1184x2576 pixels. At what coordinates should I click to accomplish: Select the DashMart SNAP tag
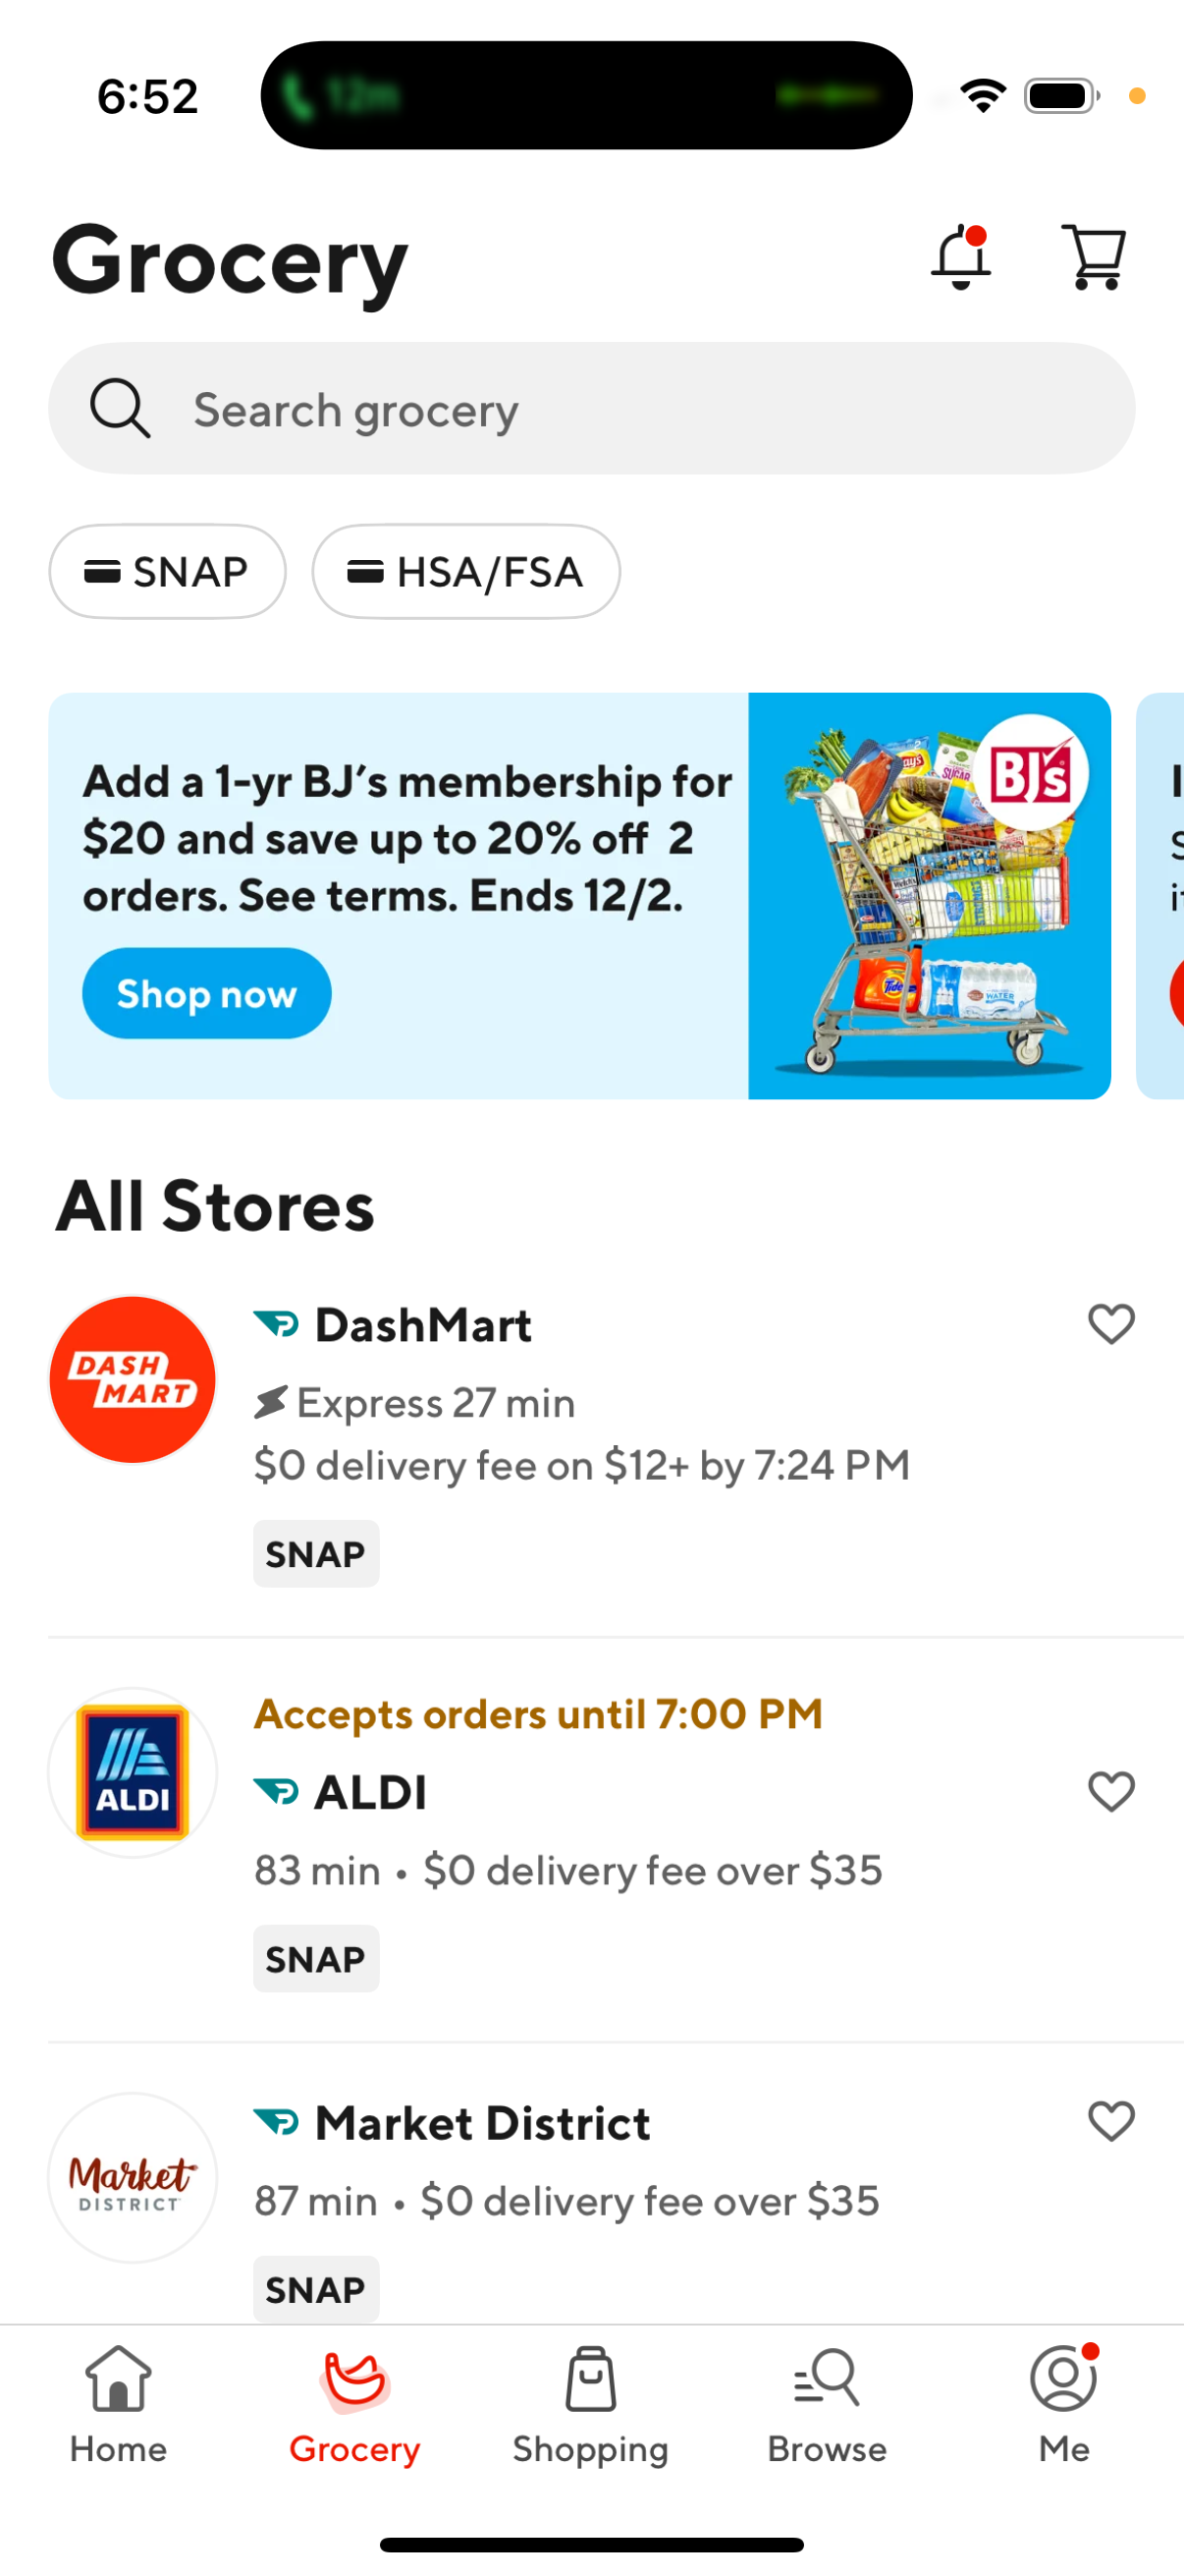coord(316,1553)
